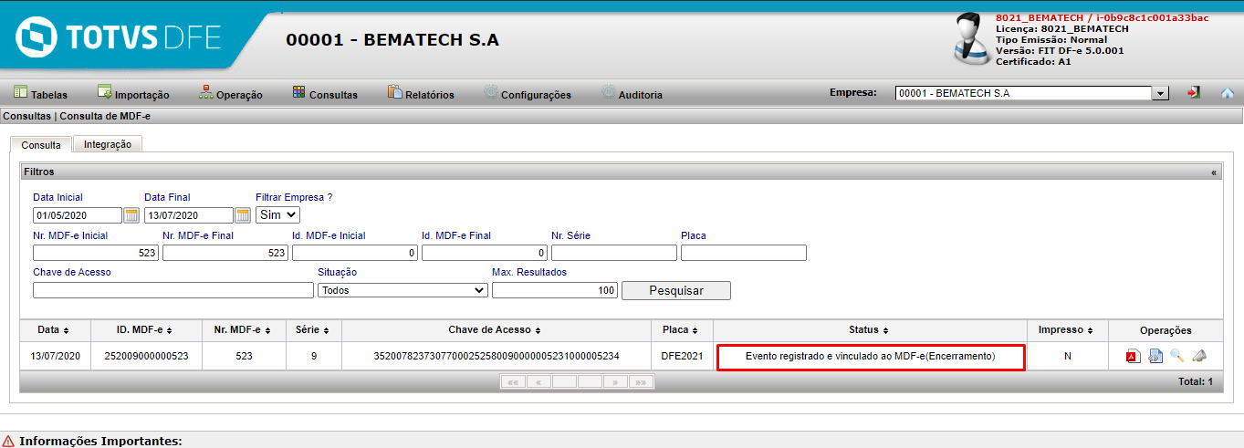Switch to the Integração tab
The image size is (1244, 448).
pyautogui.click(x=108, y=144)
